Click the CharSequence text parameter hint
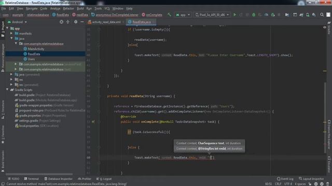332x186 pixels. (x=211, y=143)
